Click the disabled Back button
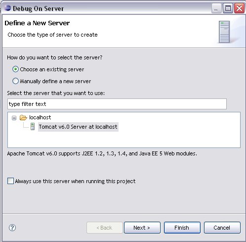 (x=105, y=228)
